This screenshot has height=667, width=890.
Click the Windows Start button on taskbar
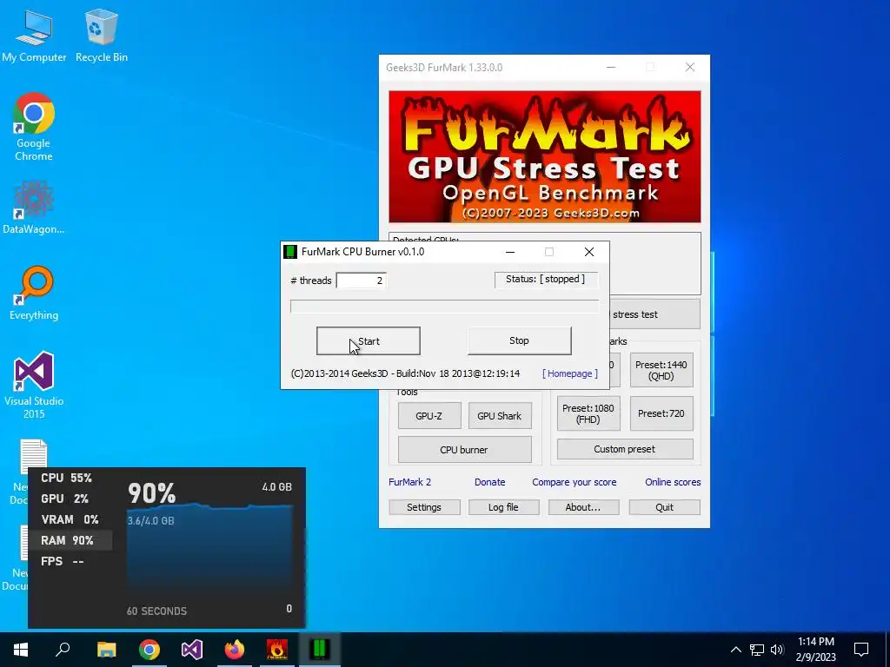pos(21,650)
